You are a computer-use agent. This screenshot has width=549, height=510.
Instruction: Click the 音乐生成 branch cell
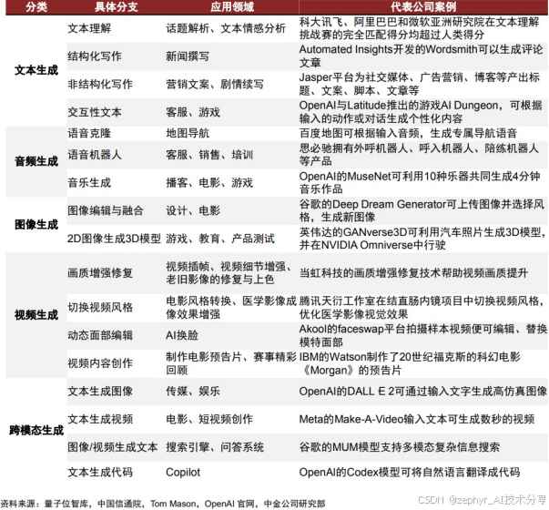point(89,182)
